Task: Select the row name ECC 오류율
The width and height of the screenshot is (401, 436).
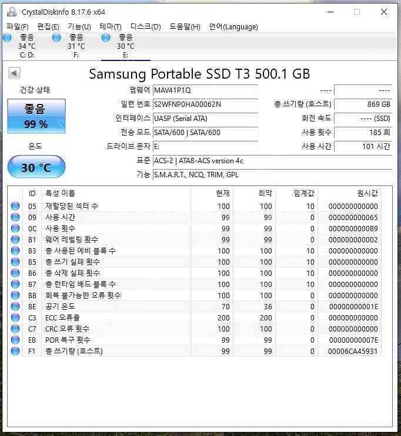Action: [62, 317]
